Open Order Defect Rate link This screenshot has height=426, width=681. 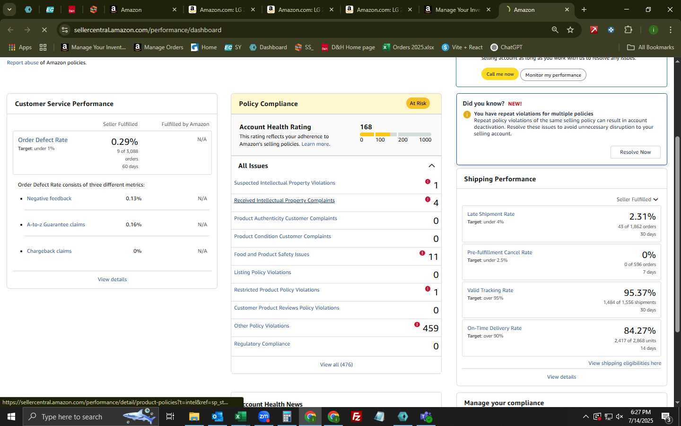[43, 140]
